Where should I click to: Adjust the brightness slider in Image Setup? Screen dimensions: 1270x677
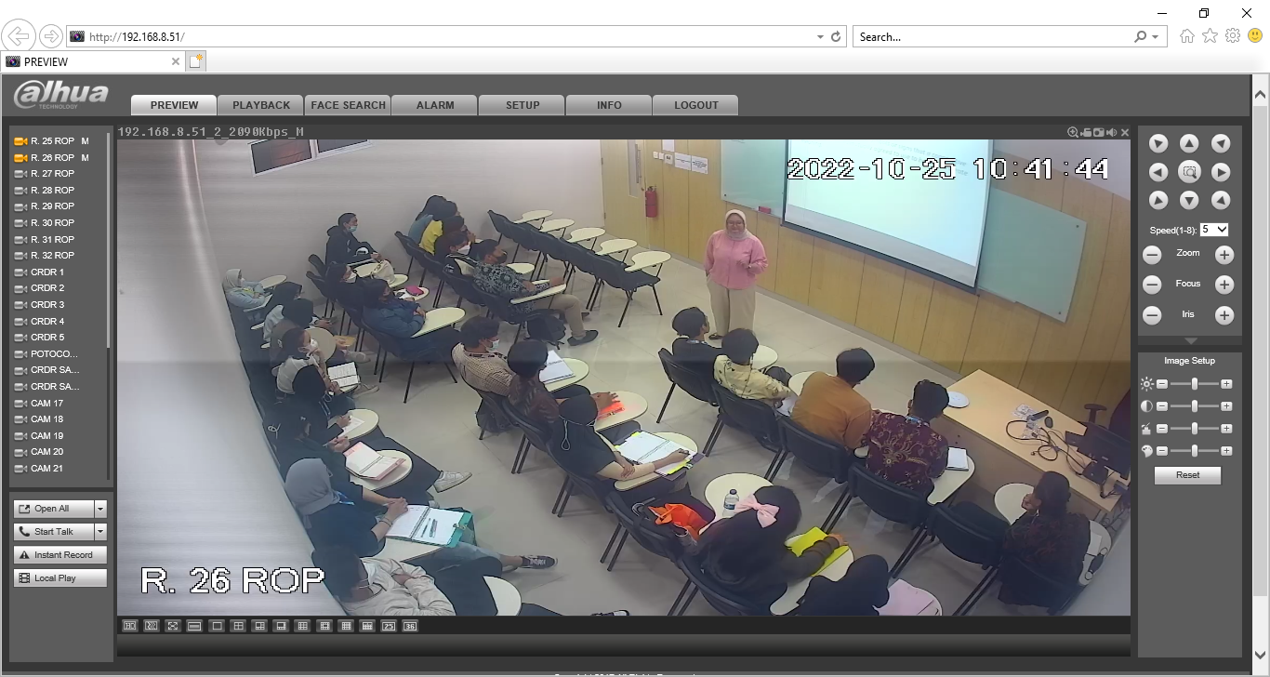[1195, 383]
